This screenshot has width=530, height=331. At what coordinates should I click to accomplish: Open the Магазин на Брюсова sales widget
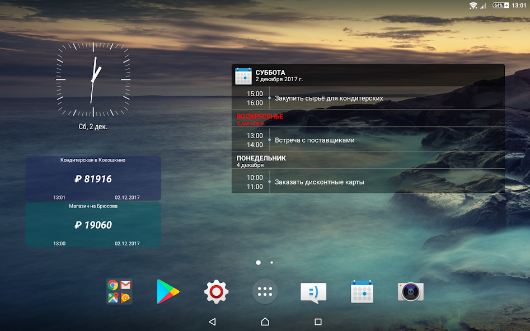point(93,224)
